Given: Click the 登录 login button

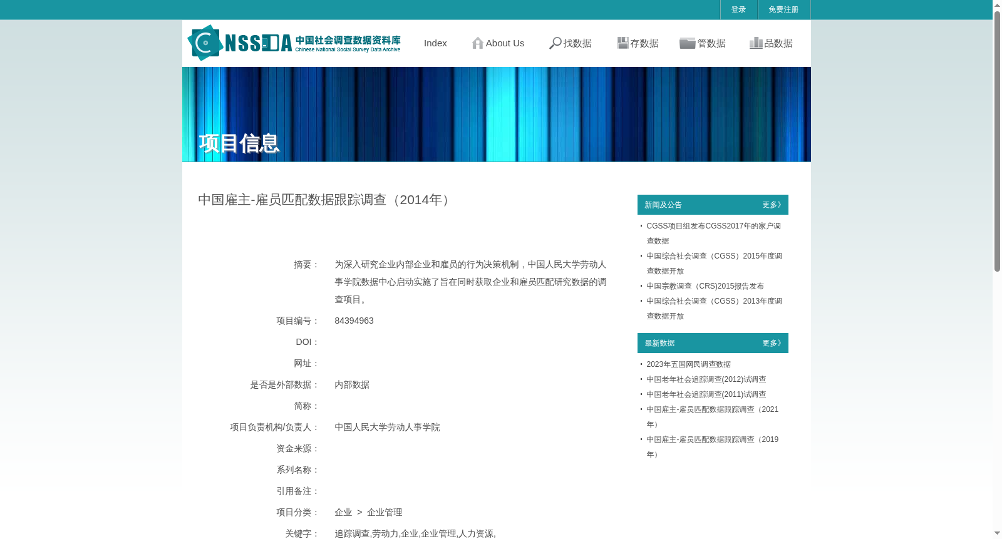Looking at the screenshot, I should (739, 9).
